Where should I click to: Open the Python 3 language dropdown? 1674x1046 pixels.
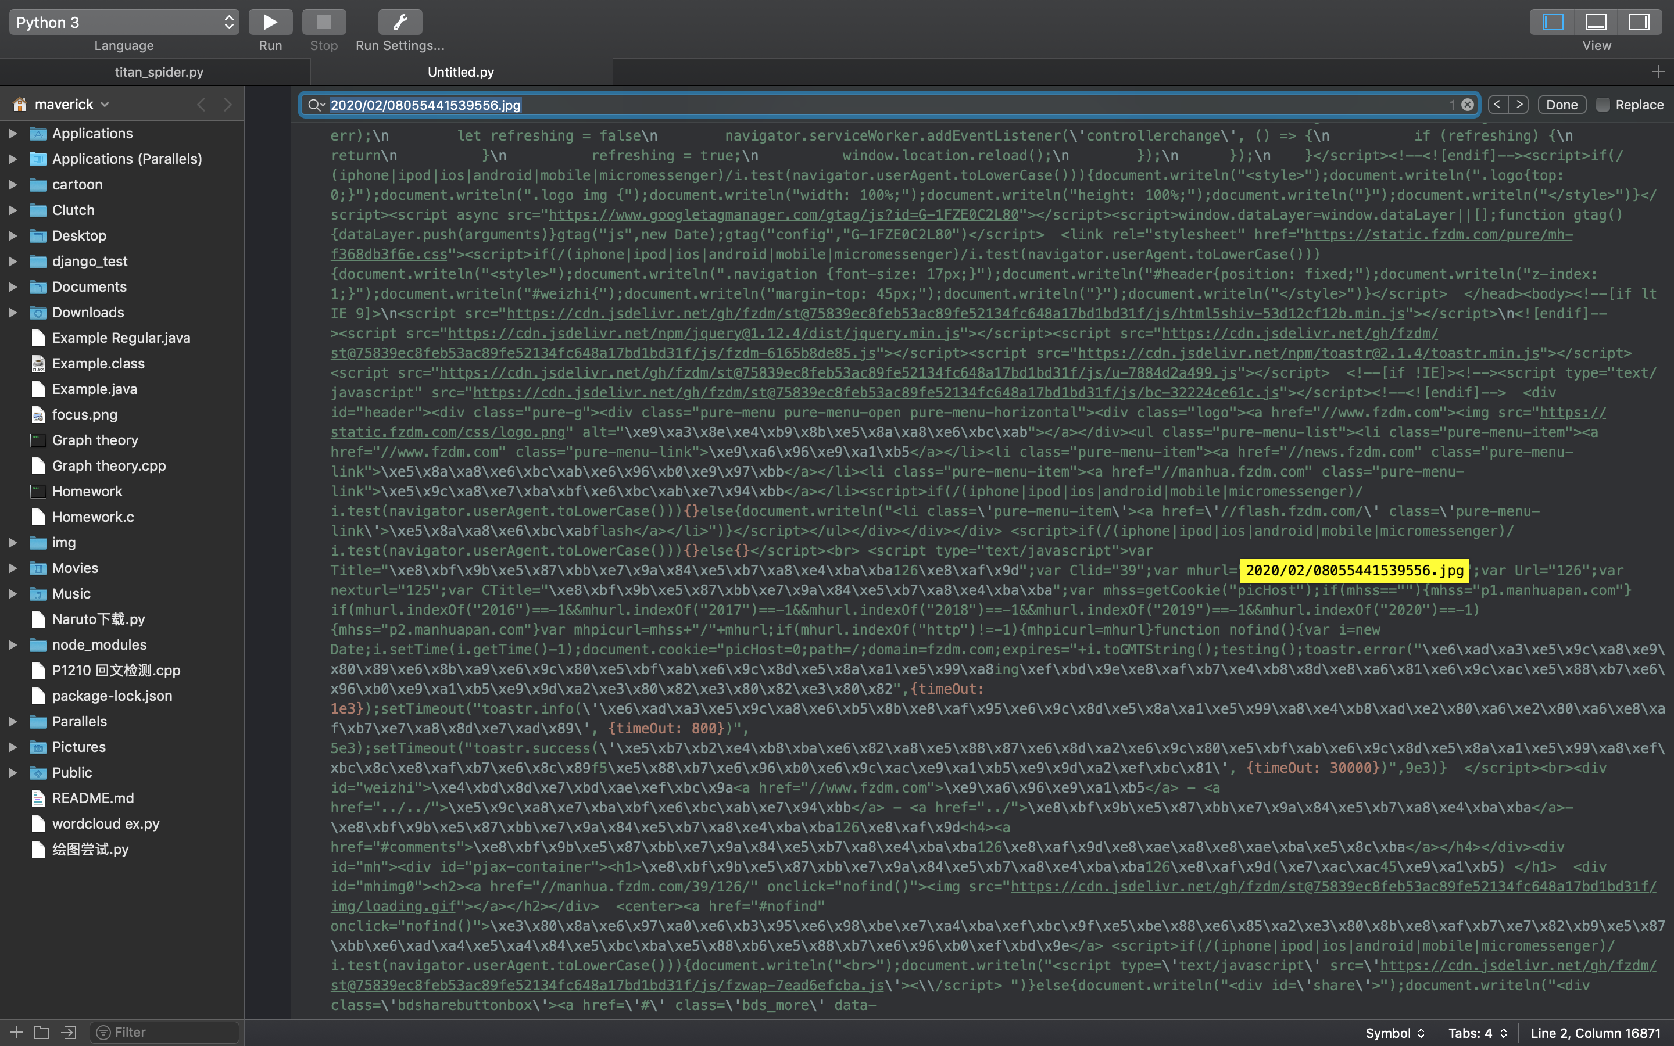click(124, 22)
